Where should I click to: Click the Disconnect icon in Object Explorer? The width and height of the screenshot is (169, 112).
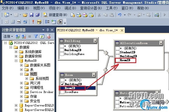coord(24,37)
